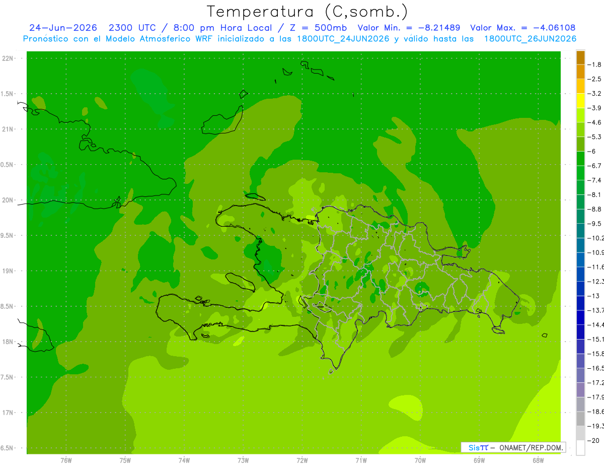Screen dimensions: 604x467
Task: Click the '19N' latitude label
Action: [x=9, y=271]
